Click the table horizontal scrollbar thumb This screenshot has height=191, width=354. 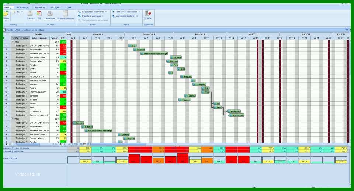point(27,144)
